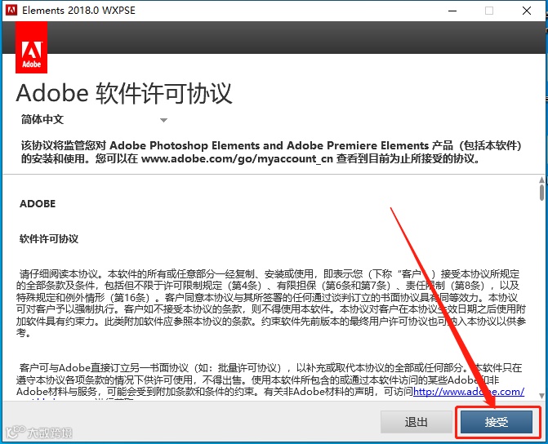Image resolution: width=548 pixels, height=444 pixels.
Task: Maximize the Elements 2018.0 installer window
Action: coord(489,11)
